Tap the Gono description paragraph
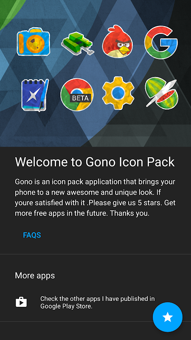This screenshot has width=191, height=340. (95, 198)
